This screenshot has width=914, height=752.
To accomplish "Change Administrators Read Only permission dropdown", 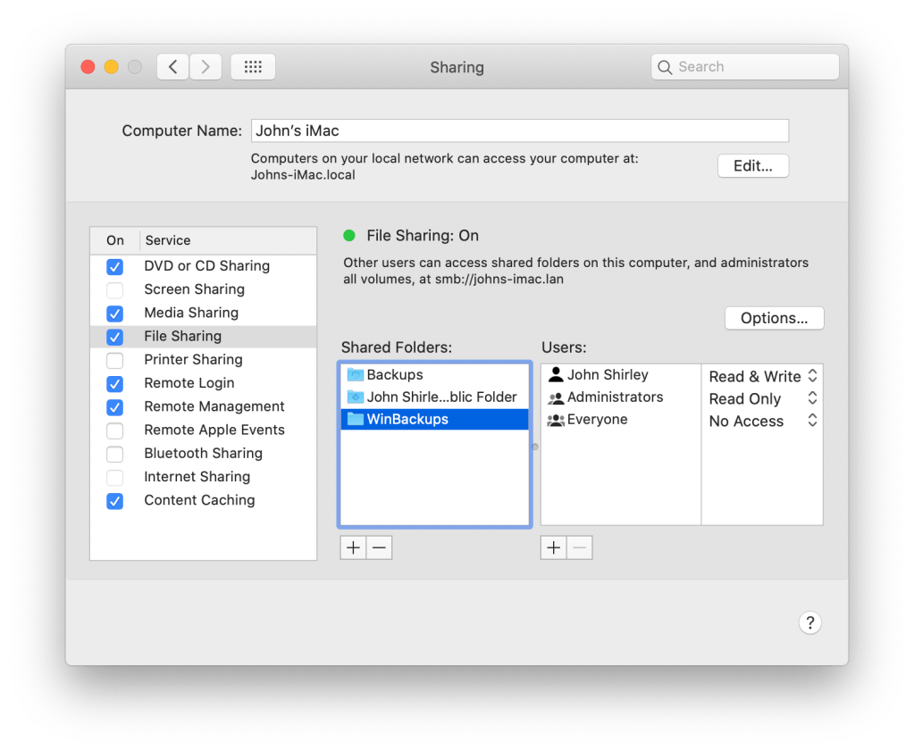I will tap(763, 399).
